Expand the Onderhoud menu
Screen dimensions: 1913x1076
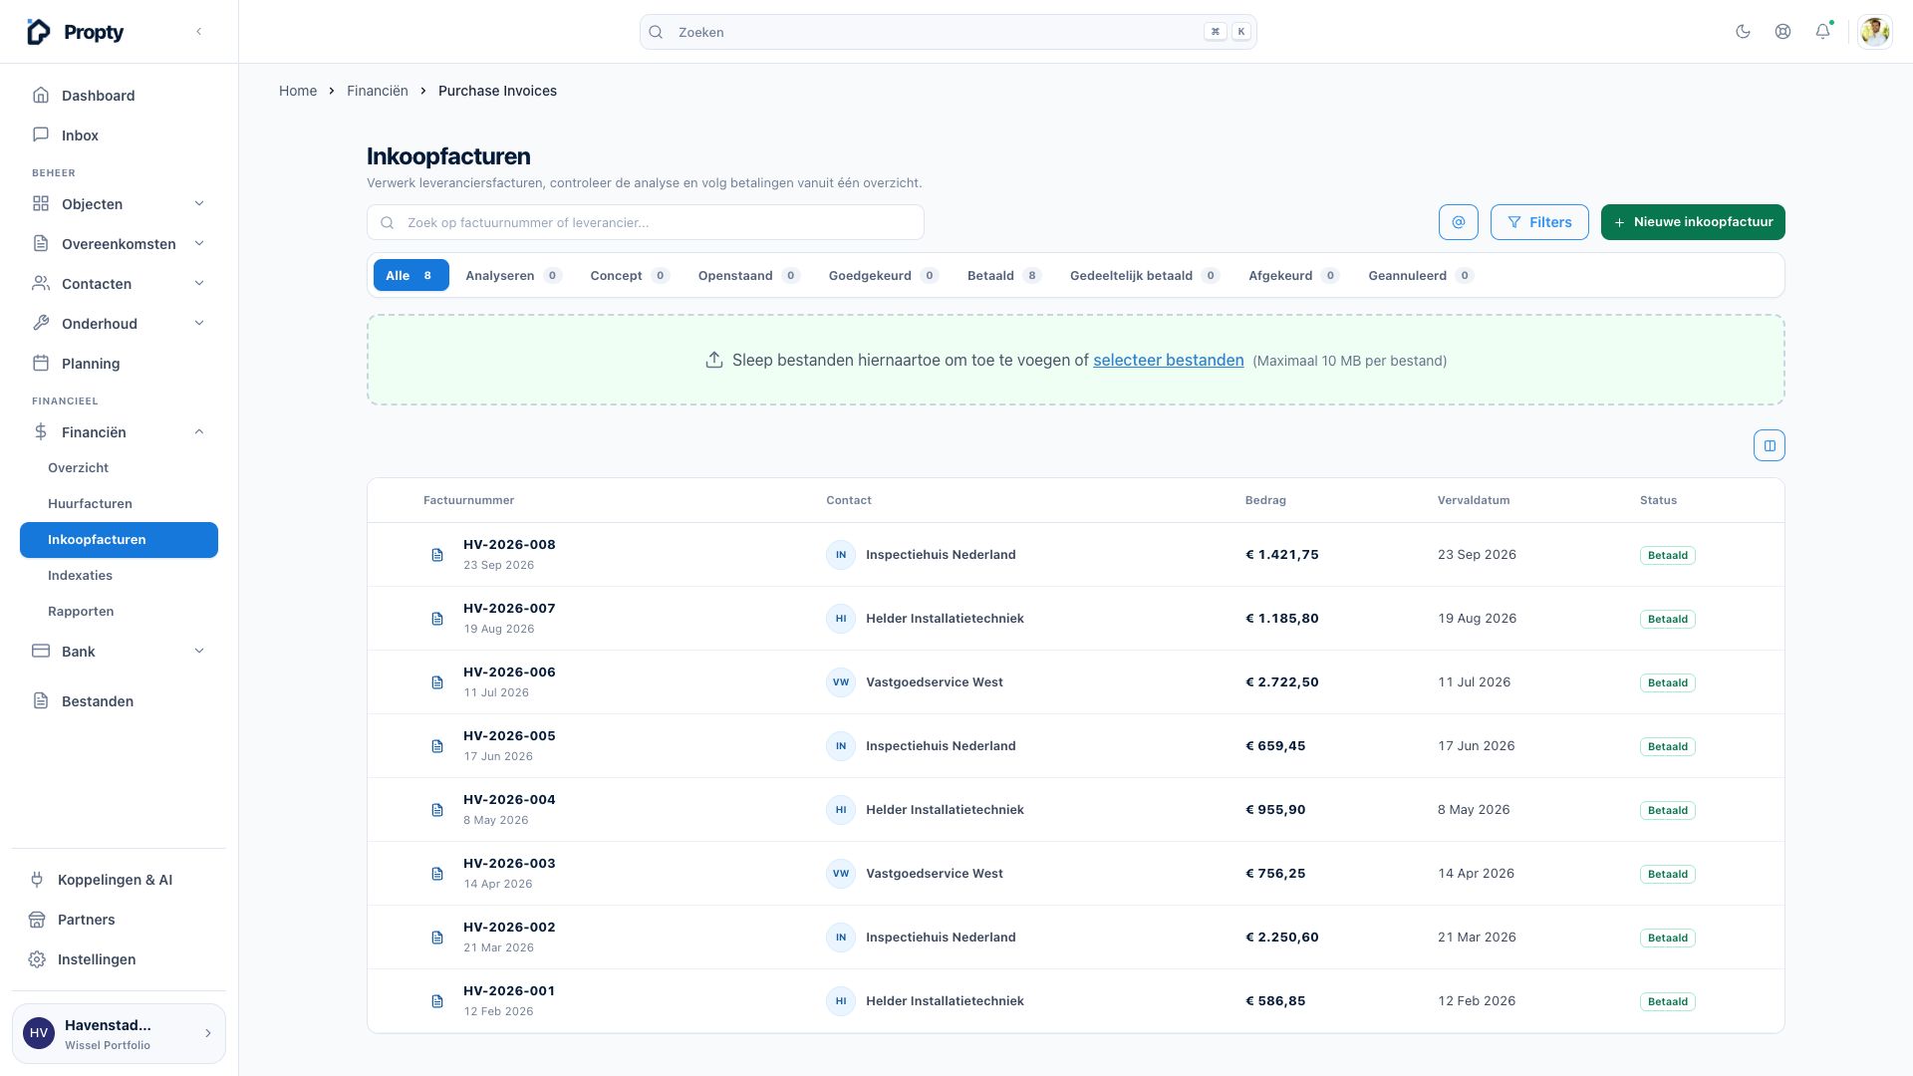(119, 324)
